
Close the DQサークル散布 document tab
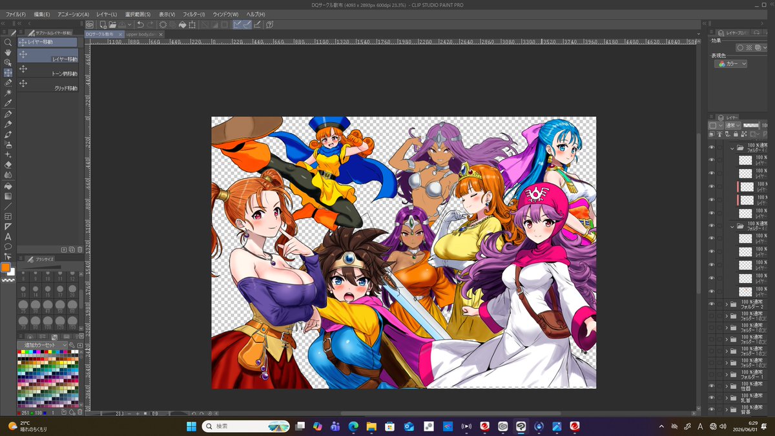coord(120,34)
